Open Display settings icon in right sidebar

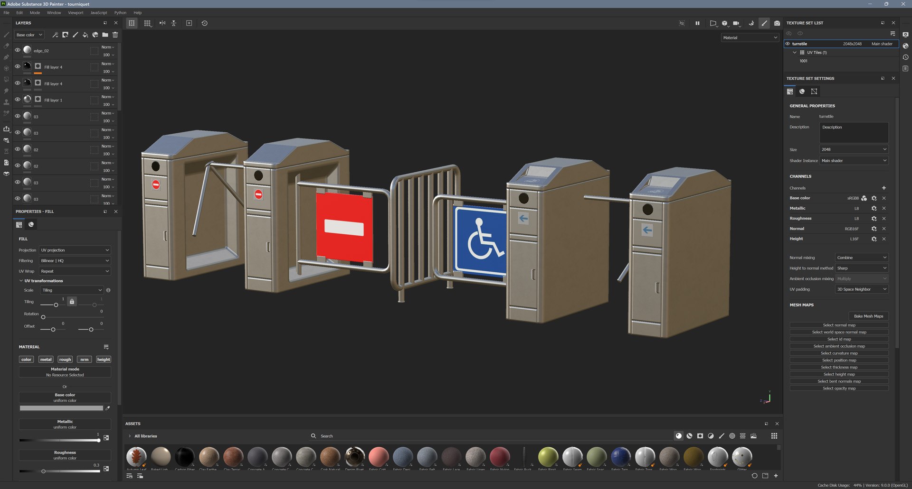(x=905, y=35)
